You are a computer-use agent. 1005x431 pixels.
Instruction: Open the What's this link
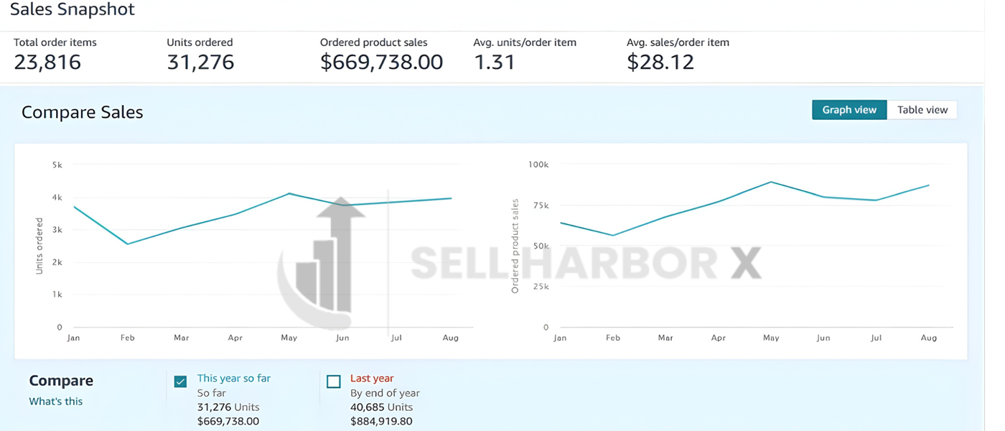(x=56, y=402)
